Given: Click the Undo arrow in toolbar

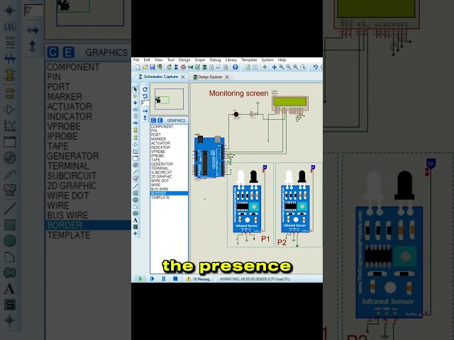Looking at the screenshot, I should [x=315, y=67].
